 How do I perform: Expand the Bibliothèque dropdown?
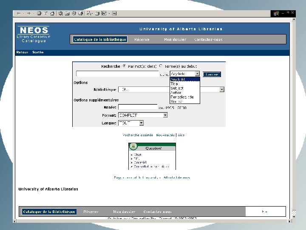(222, 89)
